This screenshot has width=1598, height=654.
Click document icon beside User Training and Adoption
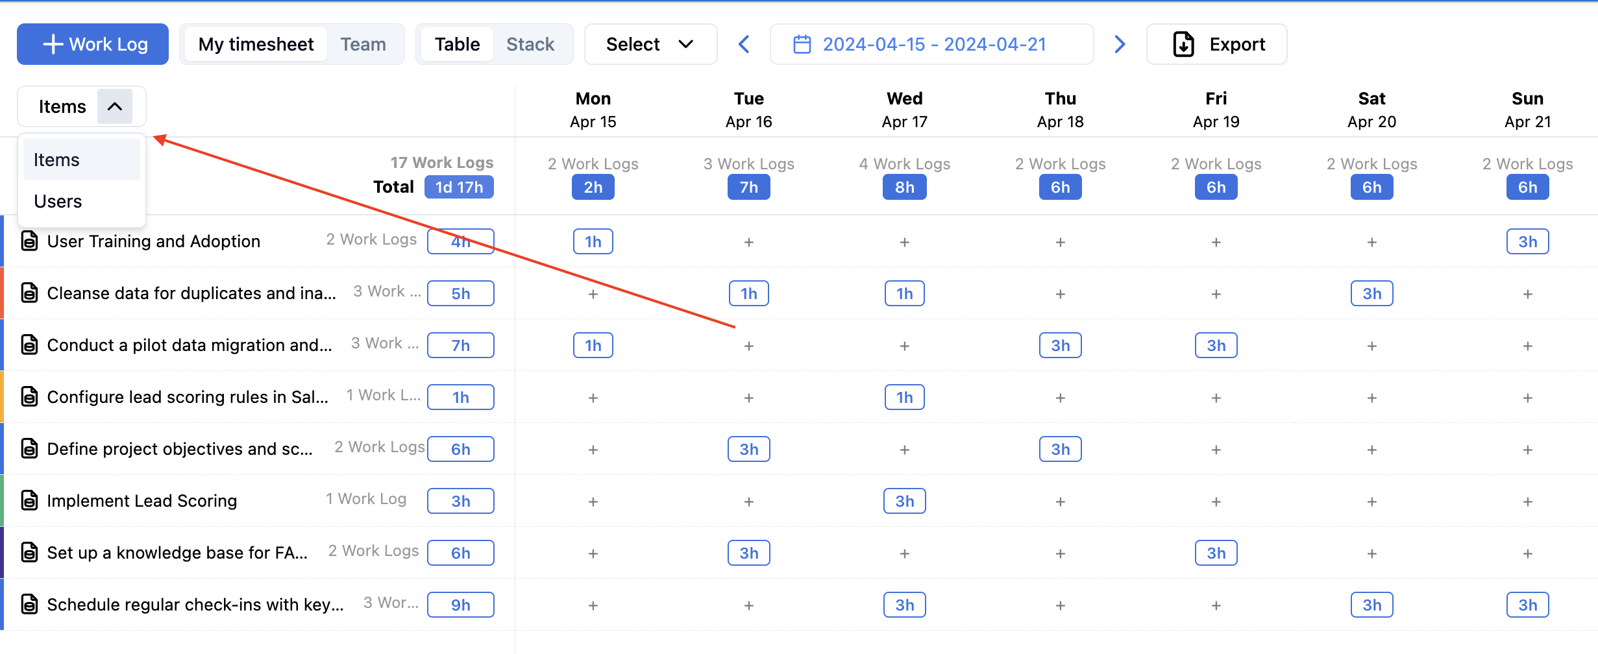(x=29, y=241)
